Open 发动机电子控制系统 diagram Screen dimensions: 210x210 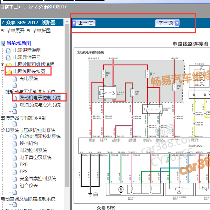(40, 98)
